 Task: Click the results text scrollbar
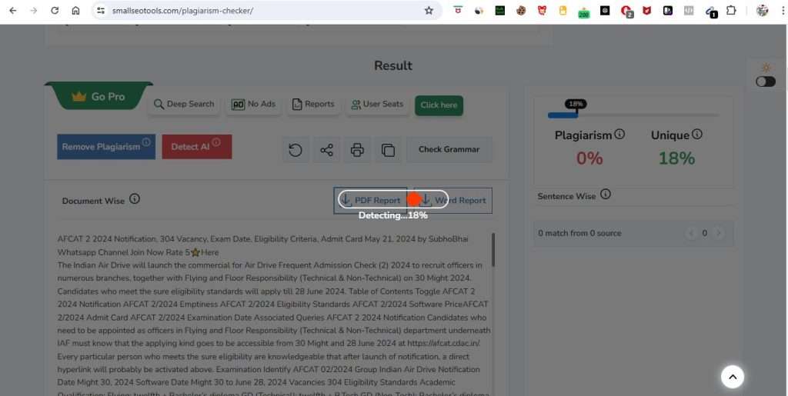point(493,249)
